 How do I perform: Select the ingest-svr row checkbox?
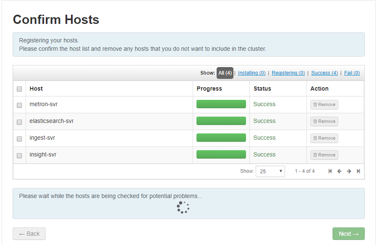click(x=19, y=139)
